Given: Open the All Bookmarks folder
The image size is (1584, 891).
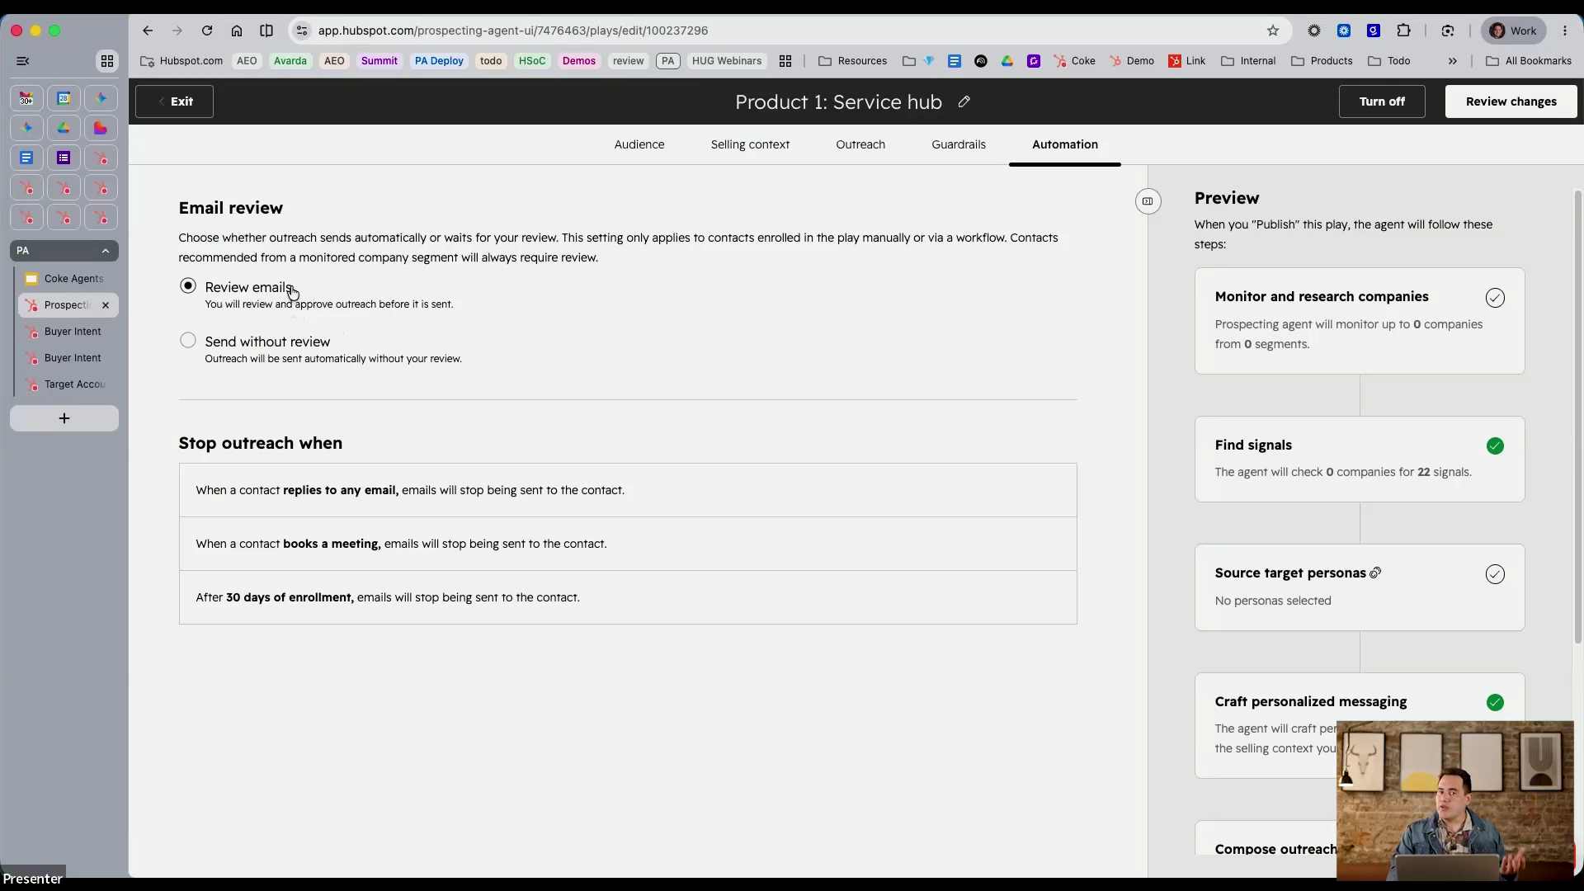Looking at the screenshot, I should [1528, 61].
